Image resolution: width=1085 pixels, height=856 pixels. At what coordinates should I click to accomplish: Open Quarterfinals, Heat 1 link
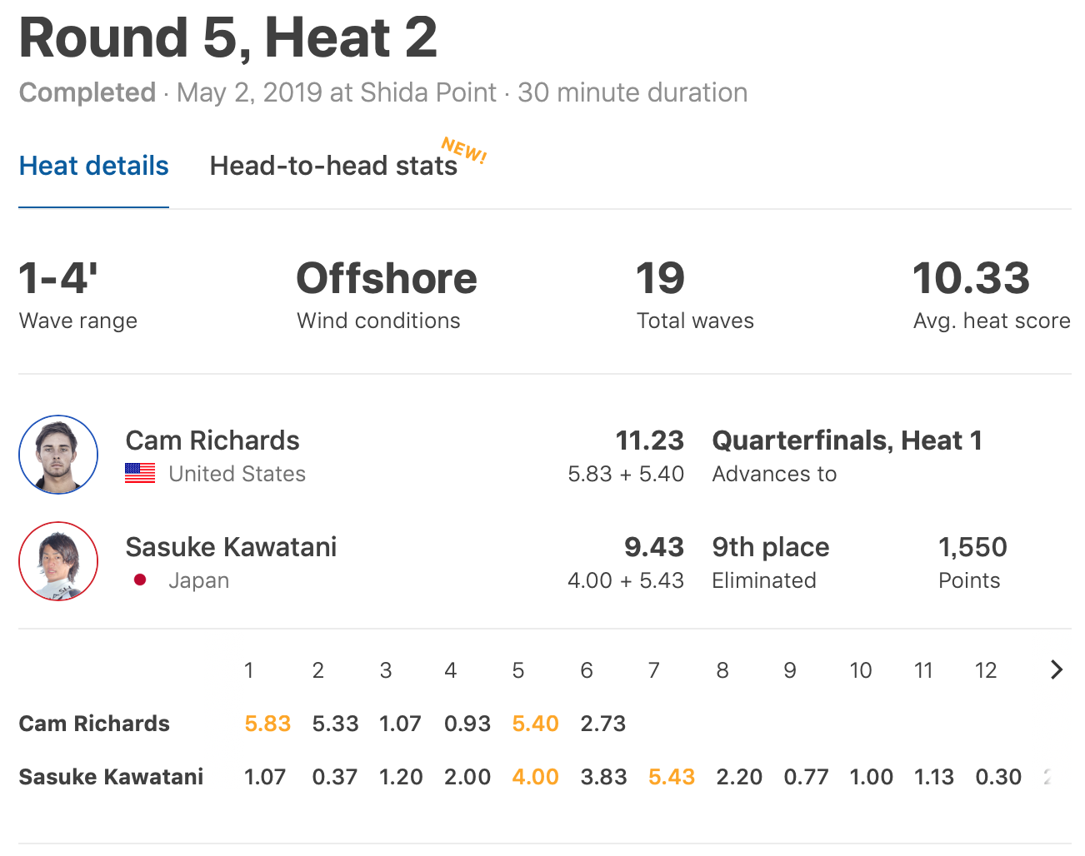847,440
